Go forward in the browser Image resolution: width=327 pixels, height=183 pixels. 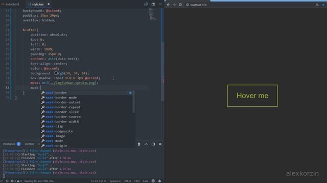point(174,5)
